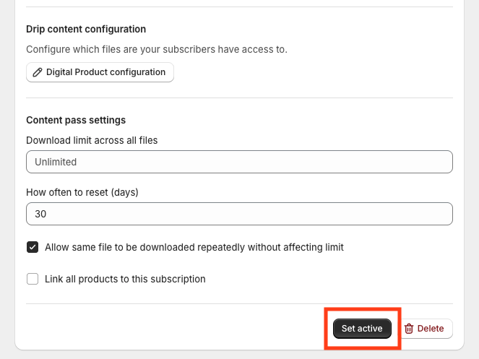Click the trash can icon on Delete
Viewport: 479px width, 359px height.
point(409,329)
